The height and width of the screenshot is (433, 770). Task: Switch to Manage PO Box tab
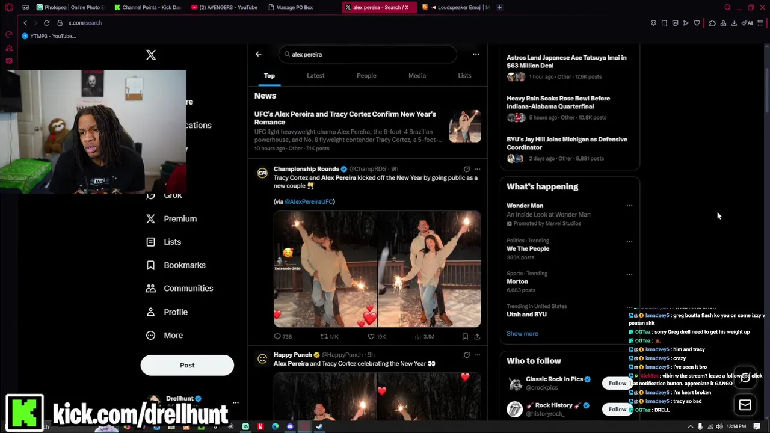(x=291, y=7)
